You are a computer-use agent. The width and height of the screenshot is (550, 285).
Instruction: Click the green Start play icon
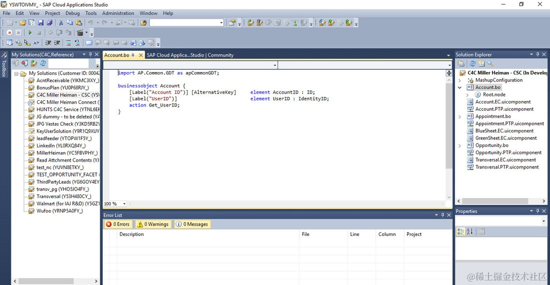pyautogui.click(x=30, y=32)
